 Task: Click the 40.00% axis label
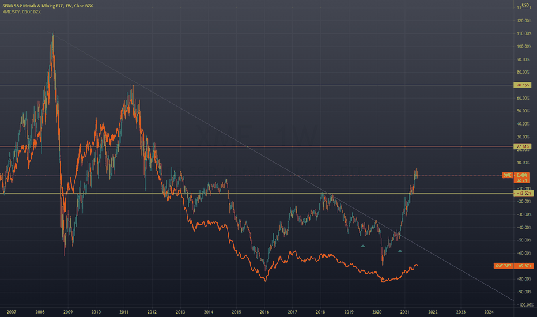524,124
